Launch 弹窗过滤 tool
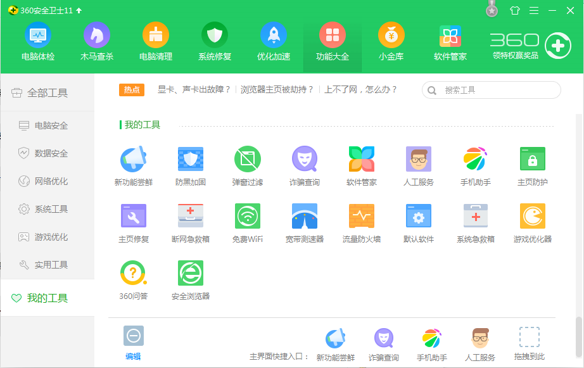The image size is (584, 368). [247, 166]
